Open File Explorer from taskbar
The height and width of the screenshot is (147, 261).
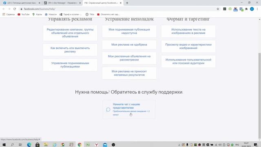(x=46, y=145)
